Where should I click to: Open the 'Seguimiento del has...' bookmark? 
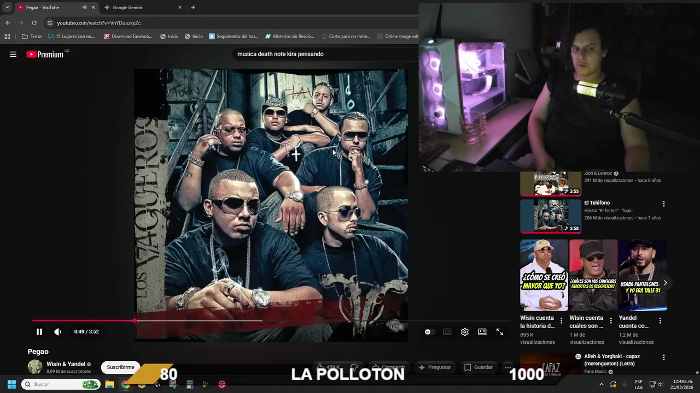coord(234,37)
